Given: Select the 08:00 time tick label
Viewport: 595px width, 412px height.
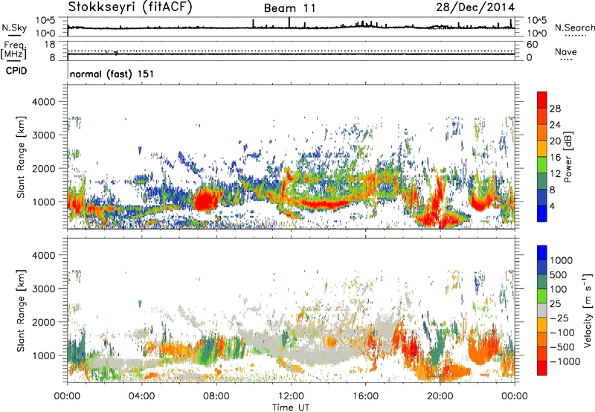Looking at the screenshot, I should point(216,396).
